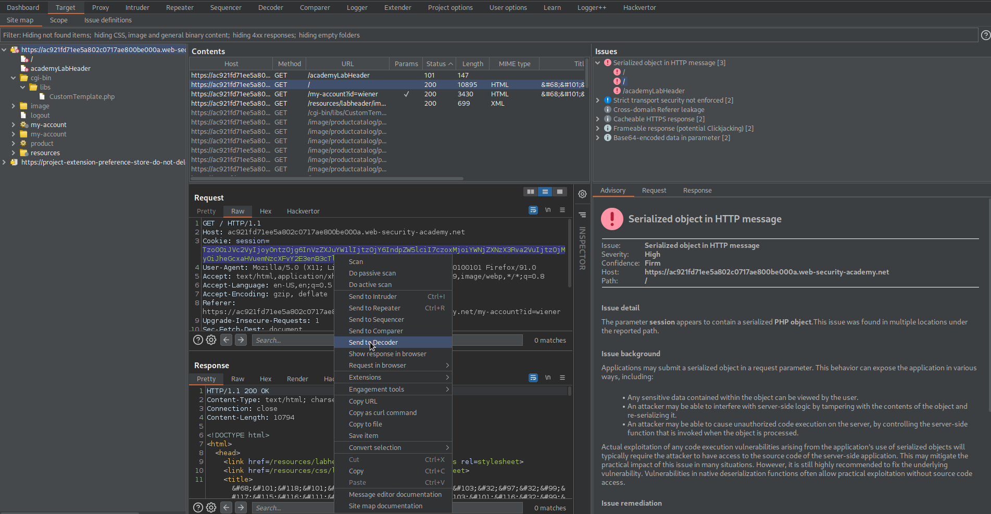
Task: Click the Response search input field
Action: (x=387, y=508)
